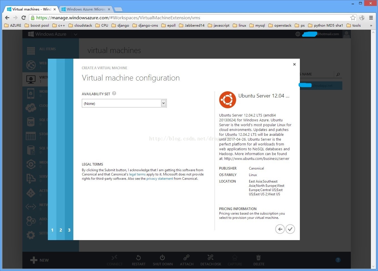Click the http://www.ubuntu.com/business/server text

pyautogui.click(x=257, y=158)
